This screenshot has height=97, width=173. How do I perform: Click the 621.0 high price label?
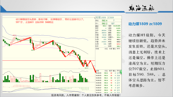pyautogui.click(x=14, y=35)
